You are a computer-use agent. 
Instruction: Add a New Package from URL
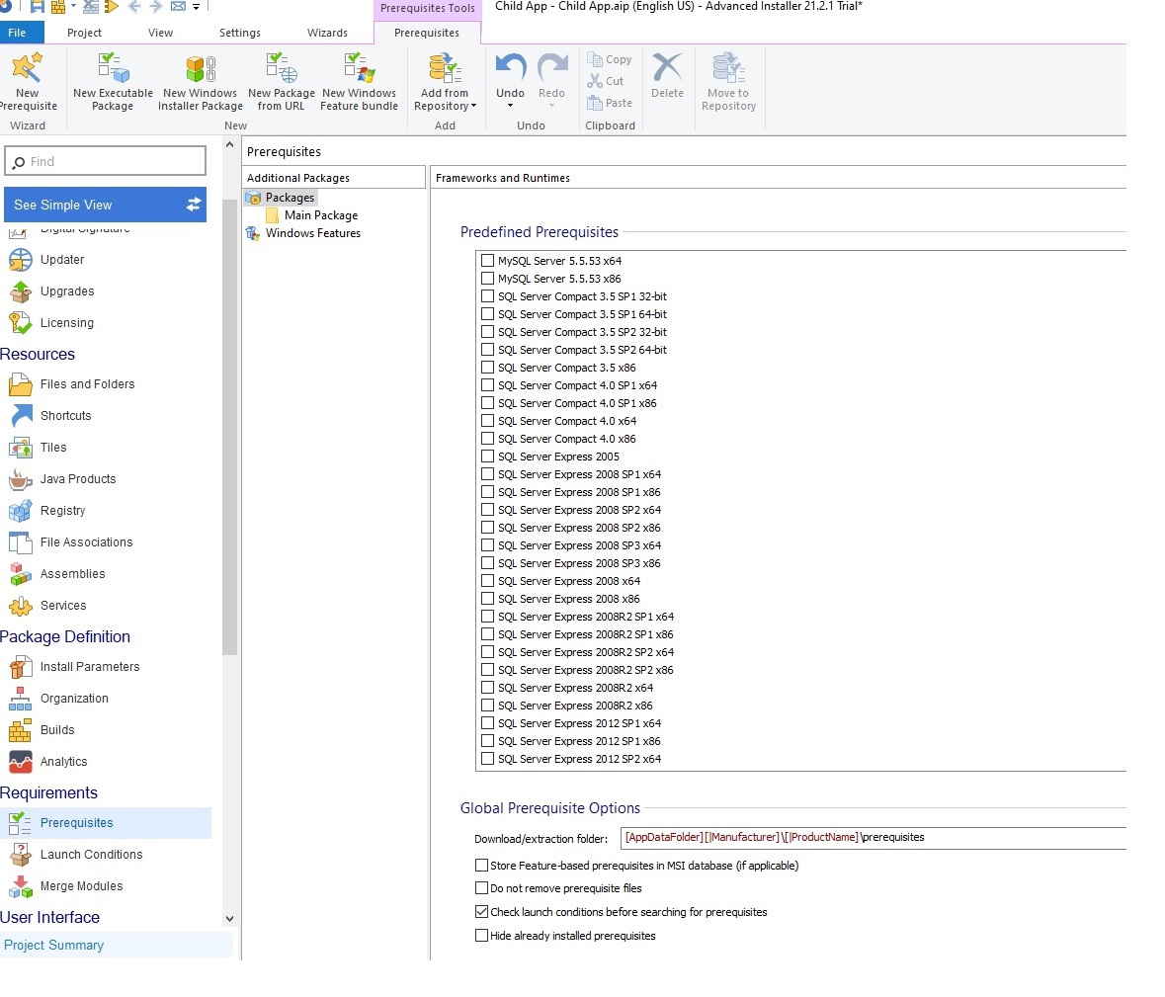click(x=282, y=82)
